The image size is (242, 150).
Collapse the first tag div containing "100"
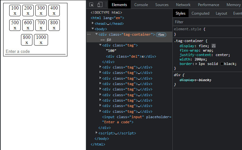pos(100,45)
